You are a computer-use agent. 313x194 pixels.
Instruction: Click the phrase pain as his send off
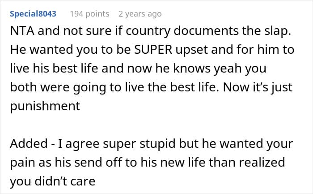[66, 162]
